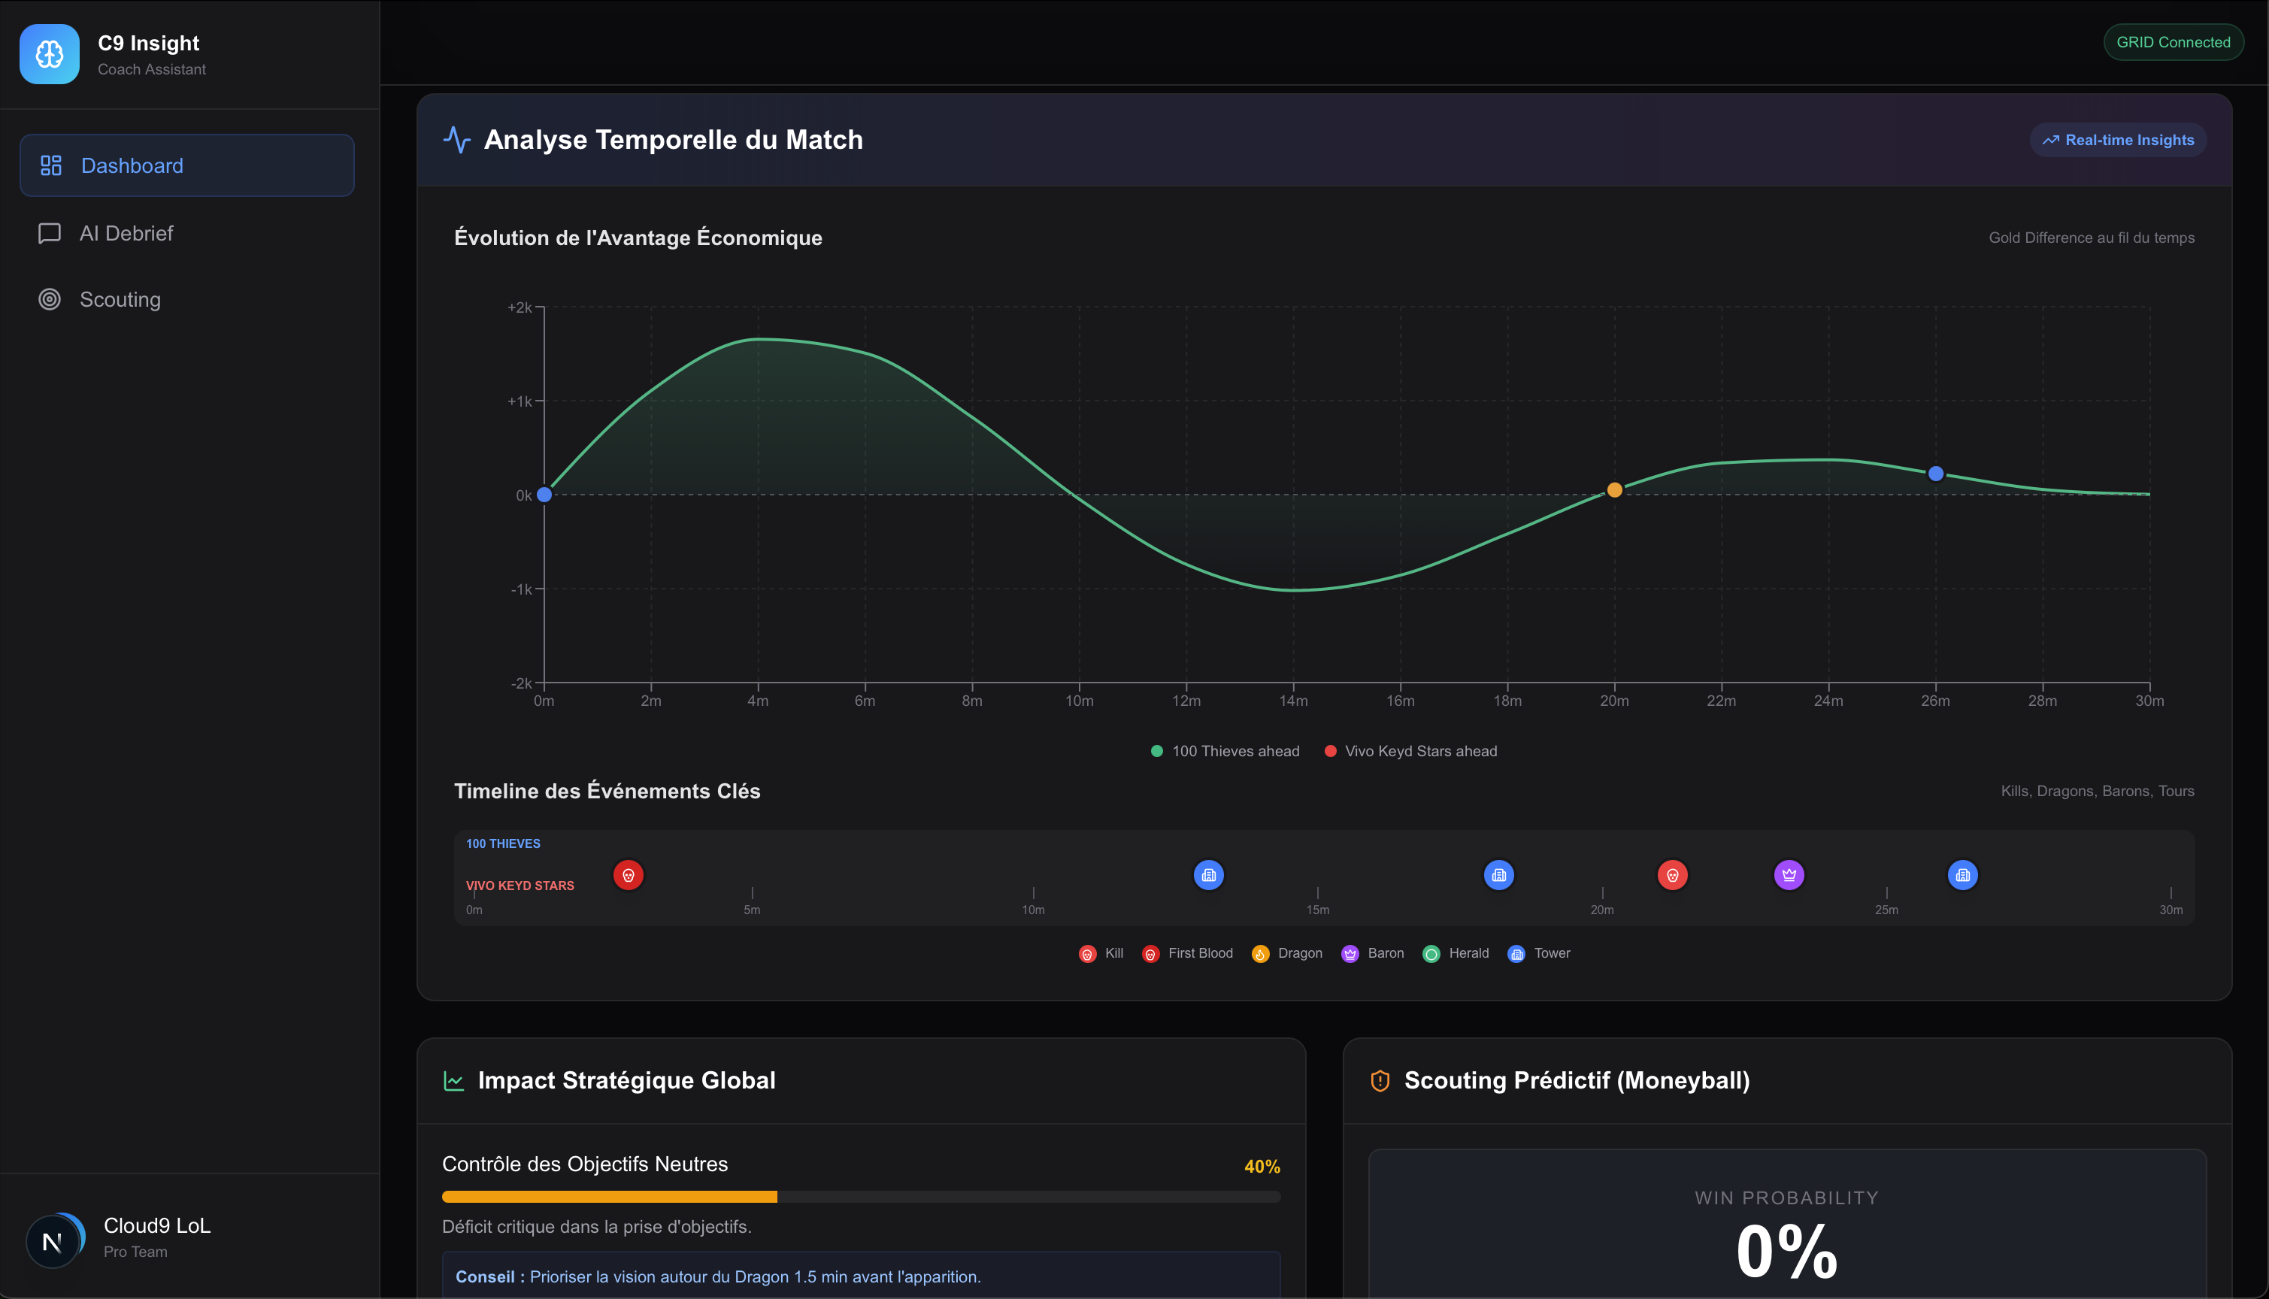Image resolution: width=2269 pixels, height=1299 pixels.
Task: Click the Dragon legend icon
Action: (1260, 954)
